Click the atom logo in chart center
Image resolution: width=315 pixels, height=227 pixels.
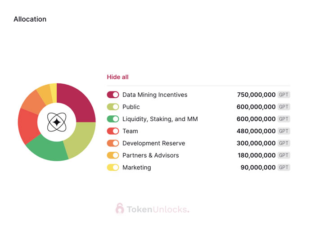click(x=57, y=122)
